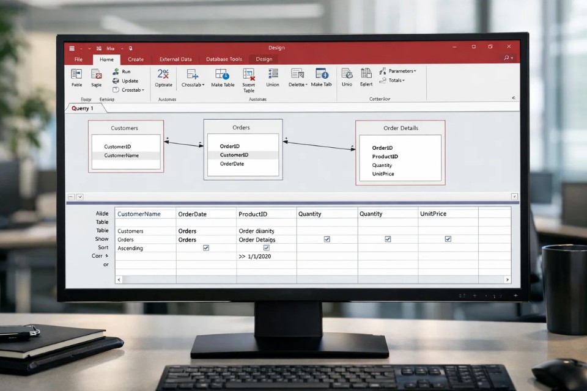Click the Run query icon

pyautogui.click(x=116, y=71)
